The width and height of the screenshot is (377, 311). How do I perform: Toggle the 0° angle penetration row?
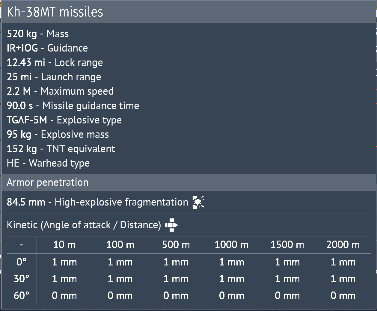tap(21, 262)
